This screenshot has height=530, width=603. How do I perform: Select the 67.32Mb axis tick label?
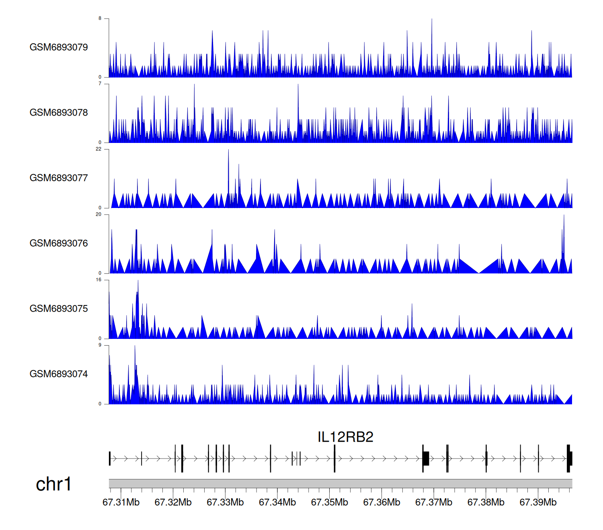coord(173,503)
